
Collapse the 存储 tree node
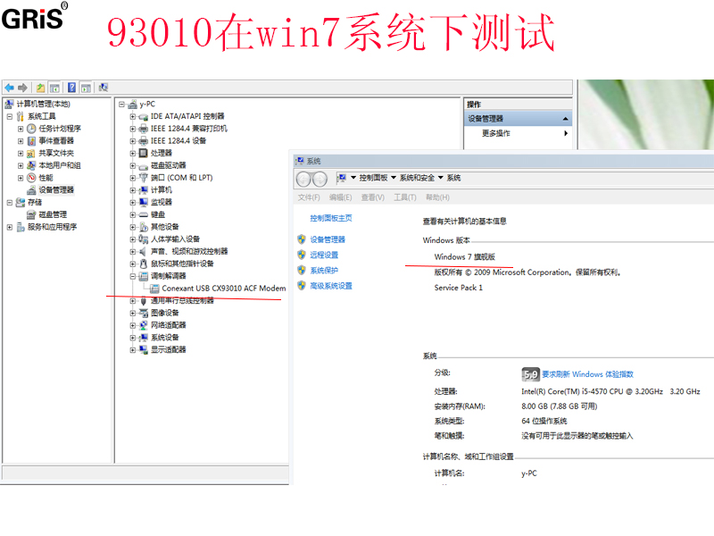click(10, 203)
